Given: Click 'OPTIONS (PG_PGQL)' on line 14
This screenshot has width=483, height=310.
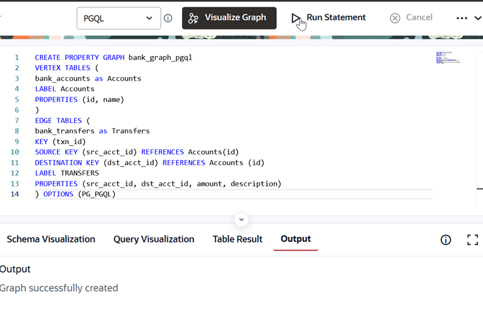Looking at the screenshot, I should (80, 194).
